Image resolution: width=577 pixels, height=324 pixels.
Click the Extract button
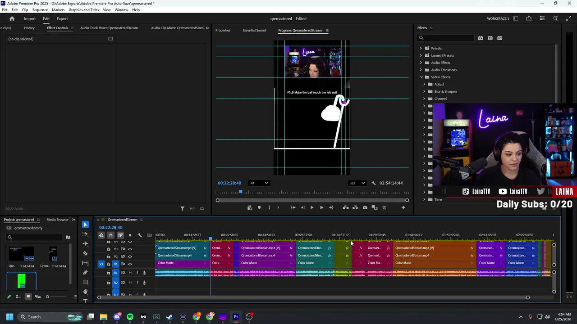coord(355,207)
